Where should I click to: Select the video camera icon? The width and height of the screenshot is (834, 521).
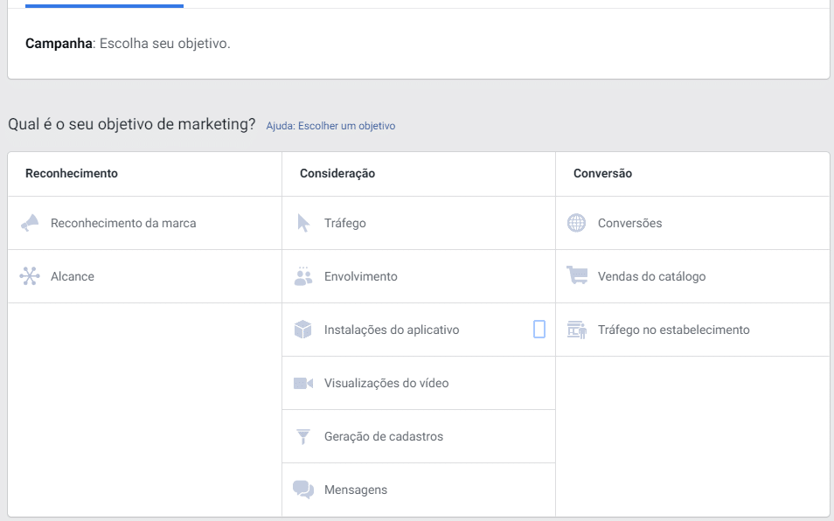[303, 383]
